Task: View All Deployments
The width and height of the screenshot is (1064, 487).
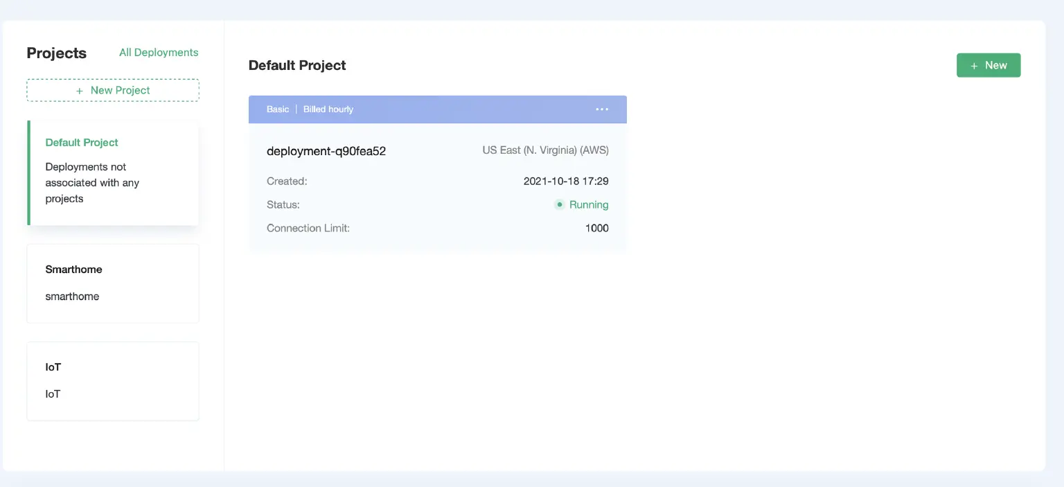Action: coord(158,52)
